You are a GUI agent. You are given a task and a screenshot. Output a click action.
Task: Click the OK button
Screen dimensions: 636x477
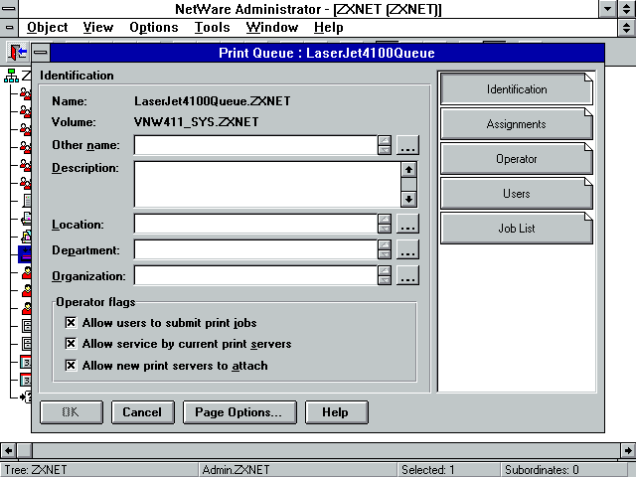pos(72,412)
